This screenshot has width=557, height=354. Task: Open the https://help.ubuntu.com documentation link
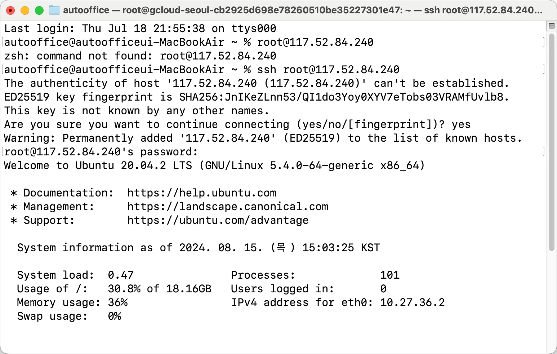202,193
